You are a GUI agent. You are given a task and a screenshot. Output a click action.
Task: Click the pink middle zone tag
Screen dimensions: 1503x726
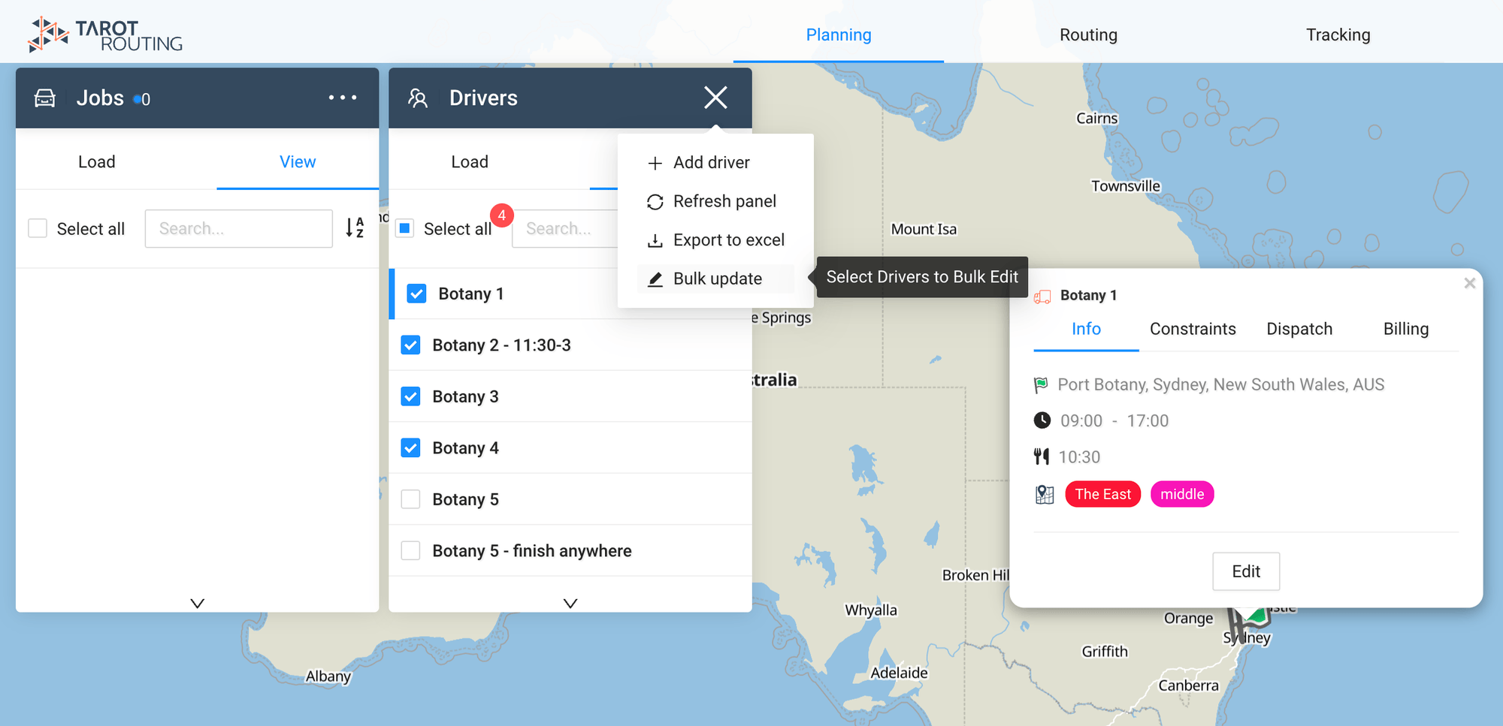pyautogui.click(x=1182, y=494)
